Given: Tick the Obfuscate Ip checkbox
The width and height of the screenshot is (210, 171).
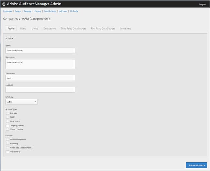Looking at the screenshot, I should (x=8, y=152).
